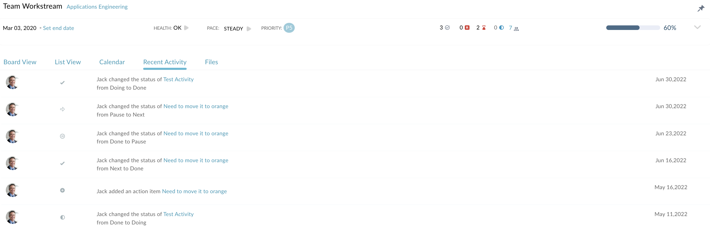The height and width of the screenshot is (229, 710).
Task: Open Test Activity link in Done to Doing entry
Action: 178,214
